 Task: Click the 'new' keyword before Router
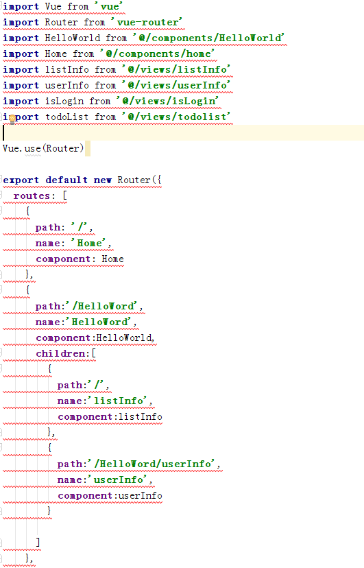[x=103, y=180]
